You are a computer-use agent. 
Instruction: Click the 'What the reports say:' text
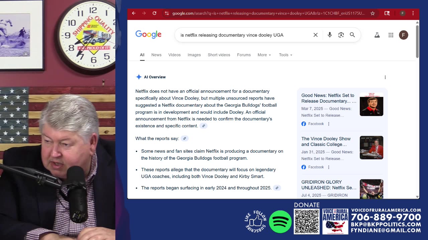coord(157,138)
